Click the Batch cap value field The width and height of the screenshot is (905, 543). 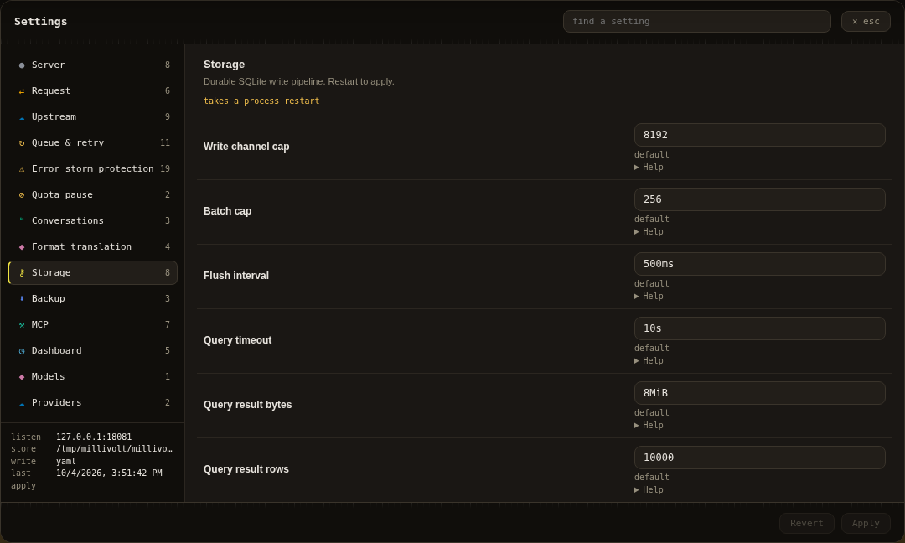[759, 199]
